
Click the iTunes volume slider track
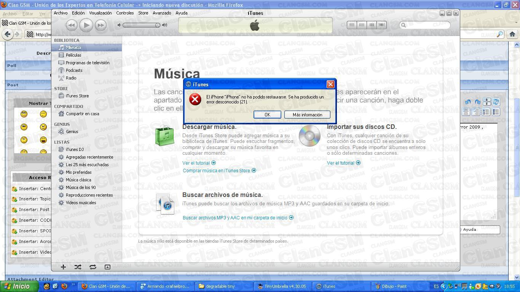pos(141,25)
